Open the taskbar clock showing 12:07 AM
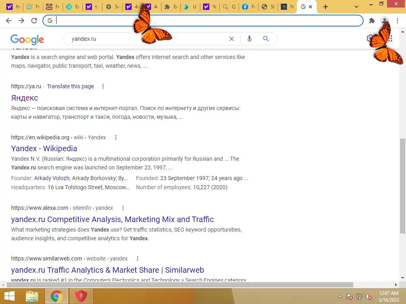406x304 pixels. pyautogui.click(x=389, y=296)
